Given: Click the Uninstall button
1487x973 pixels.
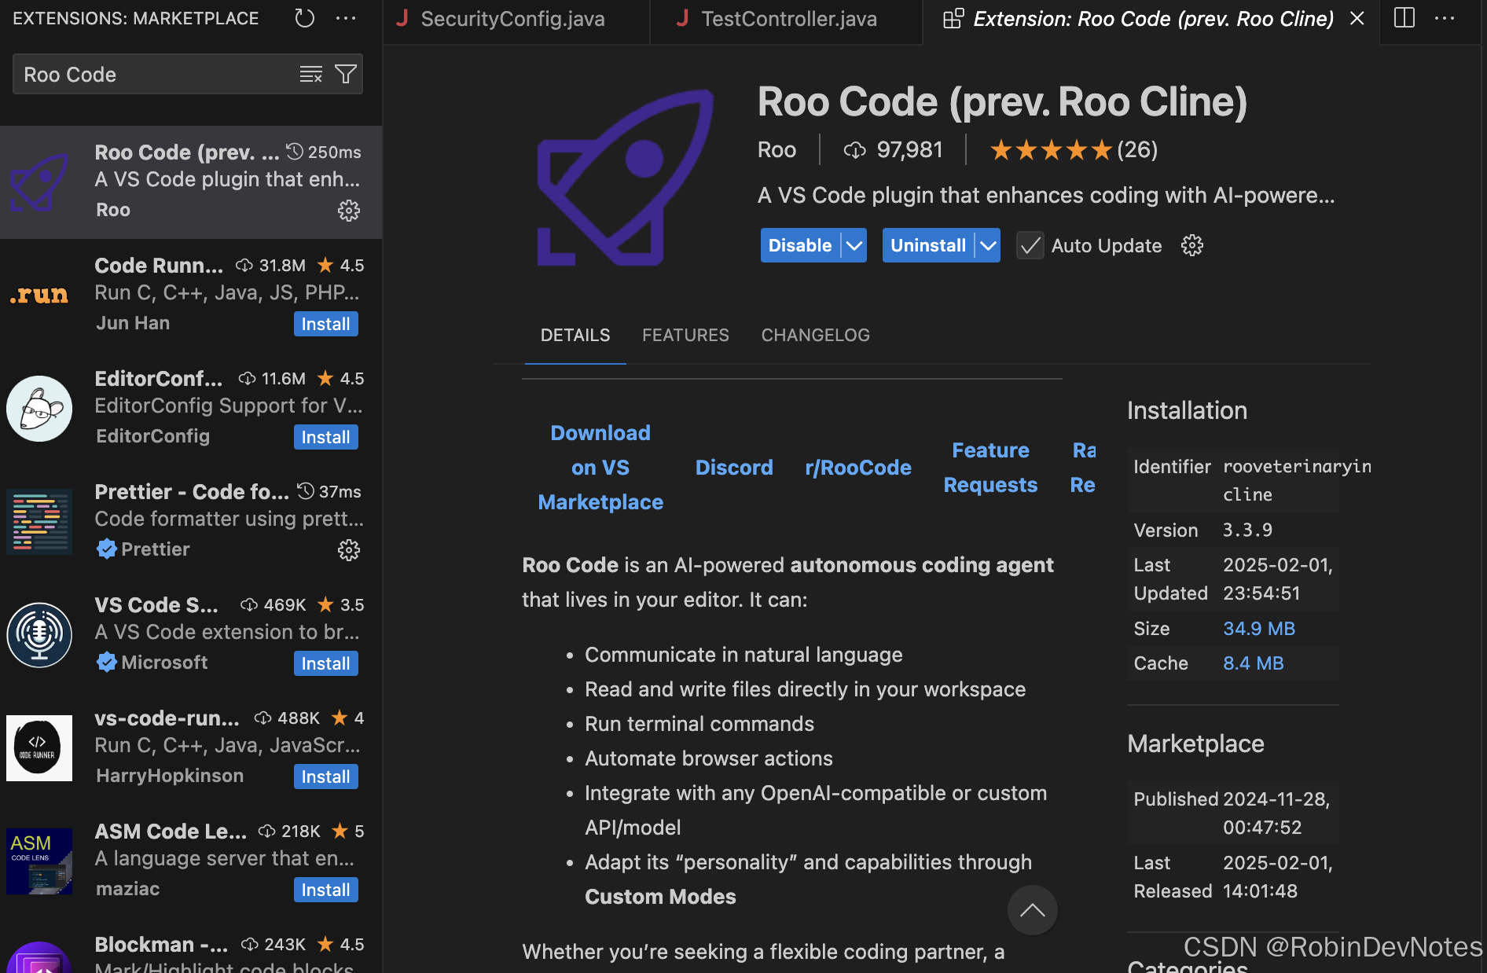Looking at the screenshot, I should pos(928,245).
